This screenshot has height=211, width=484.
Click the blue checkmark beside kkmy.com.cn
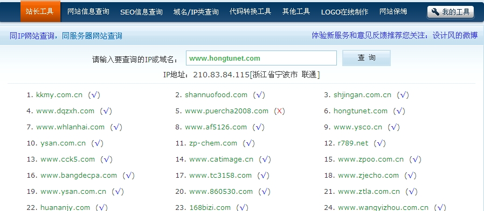[x=94, y=95]
